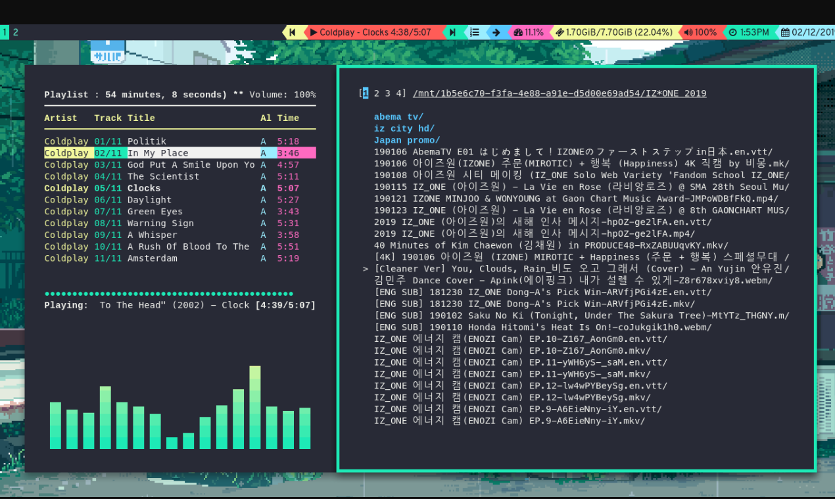Image resolution: width=835 pixels, height=499 pixels.
Task: Select [ENG SUB] 190110 Honda Hitomi's Heat file
Action: pos(543,327)
